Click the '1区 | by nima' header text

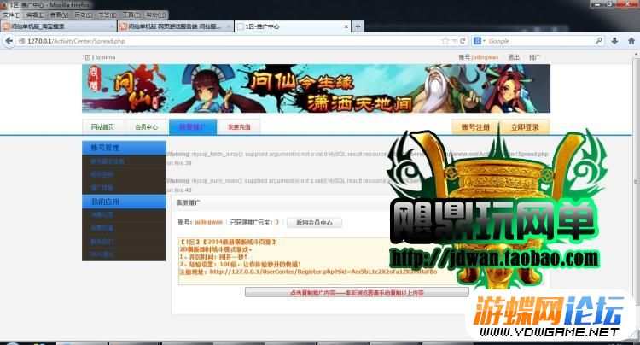(x=99, y=57)
